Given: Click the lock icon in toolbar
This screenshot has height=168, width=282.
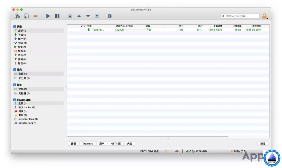Looking at the screenshot, I should [x=264, y=16].
